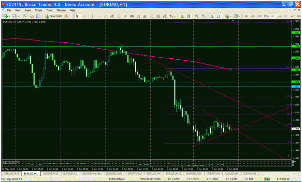The height and width of the screenshot is (182, 302).
Task: Select the arrow Cursor tool
Action: click(77, 16)
